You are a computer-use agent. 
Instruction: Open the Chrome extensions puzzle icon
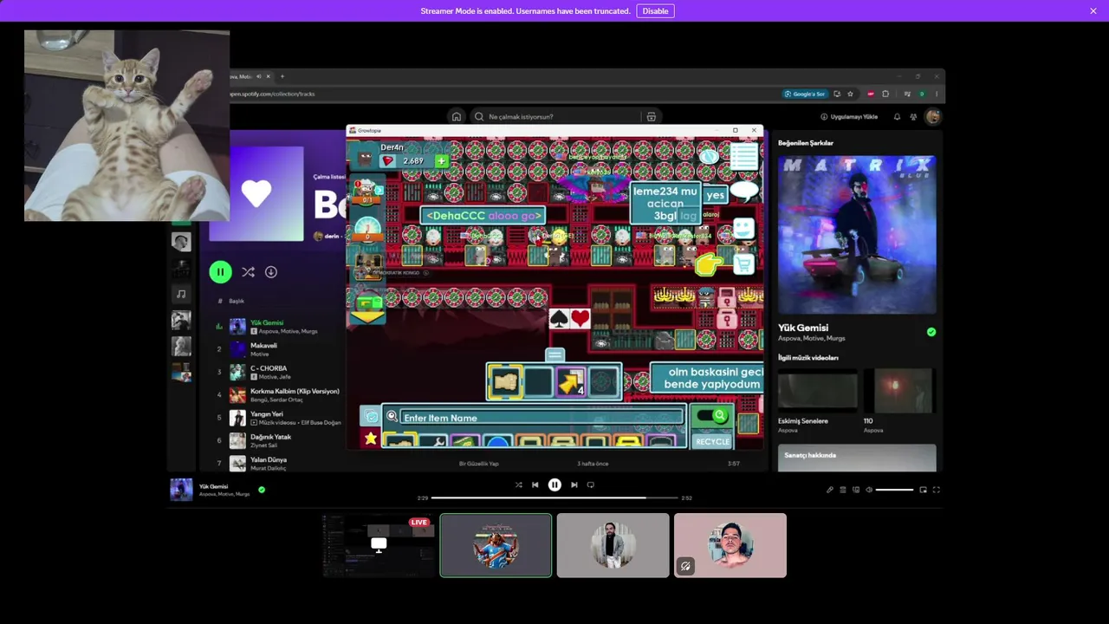885,94
